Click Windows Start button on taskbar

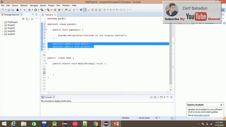[4, 124]
